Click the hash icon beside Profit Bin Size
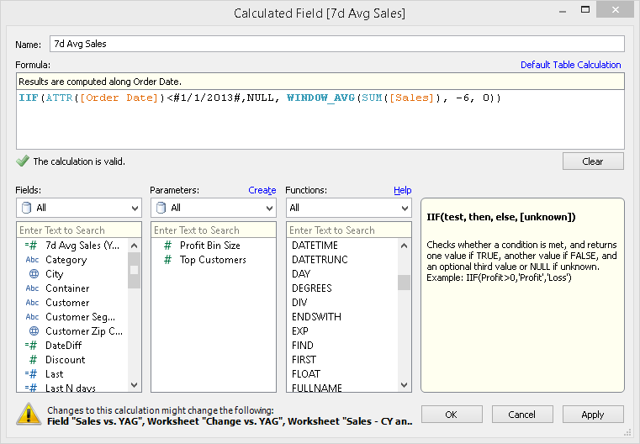This screenshot has width=640, height=444. tap(167, 246)
